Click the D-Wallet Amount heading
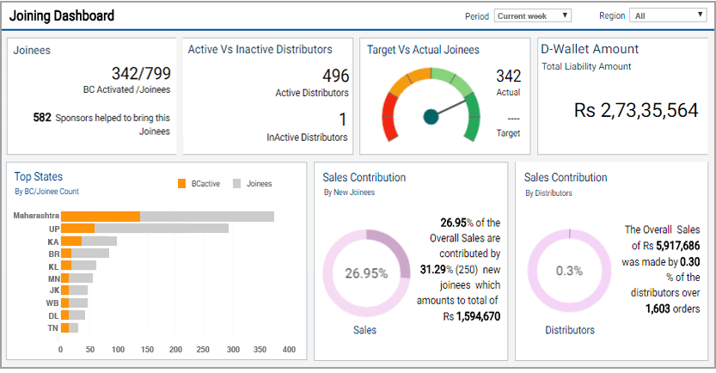The height and width of the screenshot is (373, 716). pyautogui.click(x=590, y=49)
